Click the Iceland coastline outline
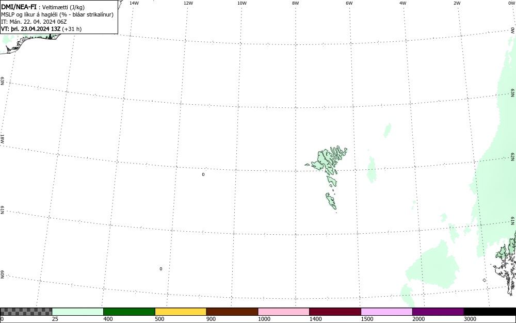Image resolution: width=516 pixels, height=323 pixels. point(31,43)
